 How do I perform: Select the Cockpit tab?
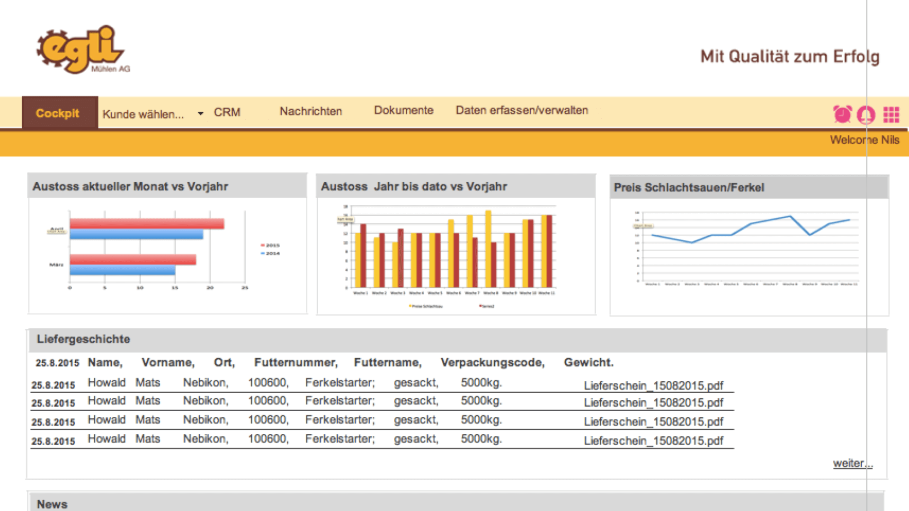[x=58, y=113]
